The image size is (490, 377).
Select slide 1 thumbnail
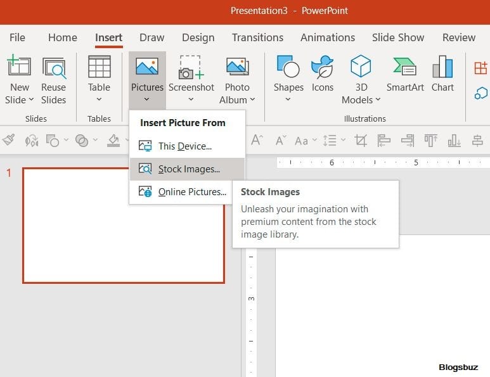[124, 225]
